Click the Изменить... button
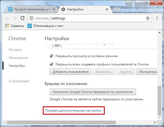The width and height of the screenshot is (164, 127). coord(104,72)
